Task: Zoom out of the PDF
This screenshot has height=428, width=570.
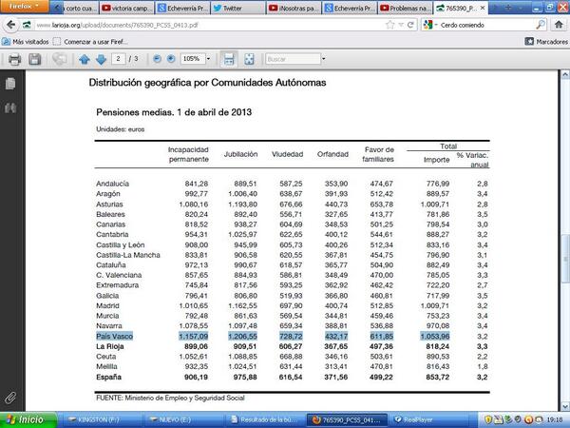Action: tap(157, 59)
